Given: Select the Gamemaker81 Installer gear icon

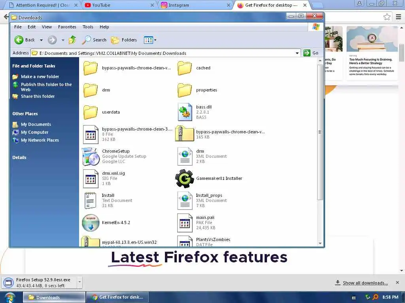Looking at the screenshot, I should coord(185,179).
